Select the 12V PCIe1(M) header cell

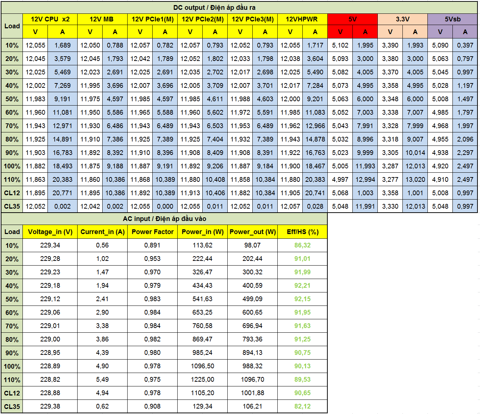(x=152, y=19)
